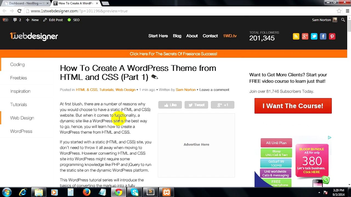Click Edit Post in admin bar
The image size is (351, 197).
tap(53, 20)
